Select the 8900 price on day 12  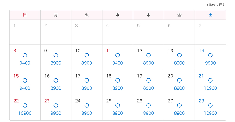click(x=148, y=63)
